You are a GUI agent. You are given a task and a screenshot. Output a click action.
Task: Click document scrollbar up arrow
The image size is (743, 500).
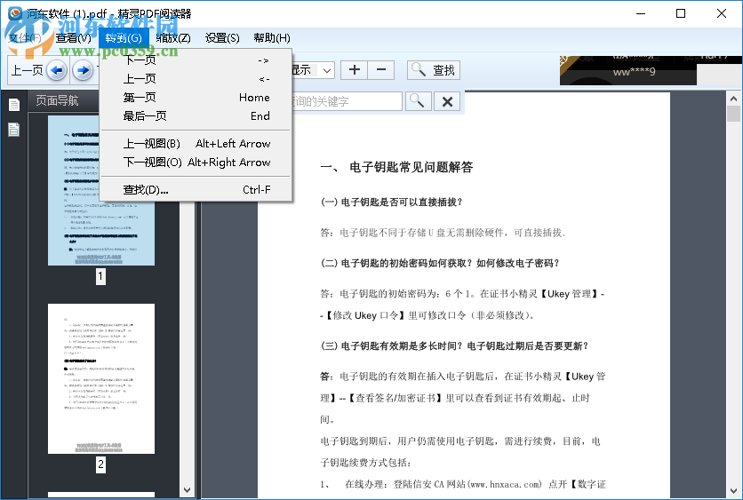(733, 99)
